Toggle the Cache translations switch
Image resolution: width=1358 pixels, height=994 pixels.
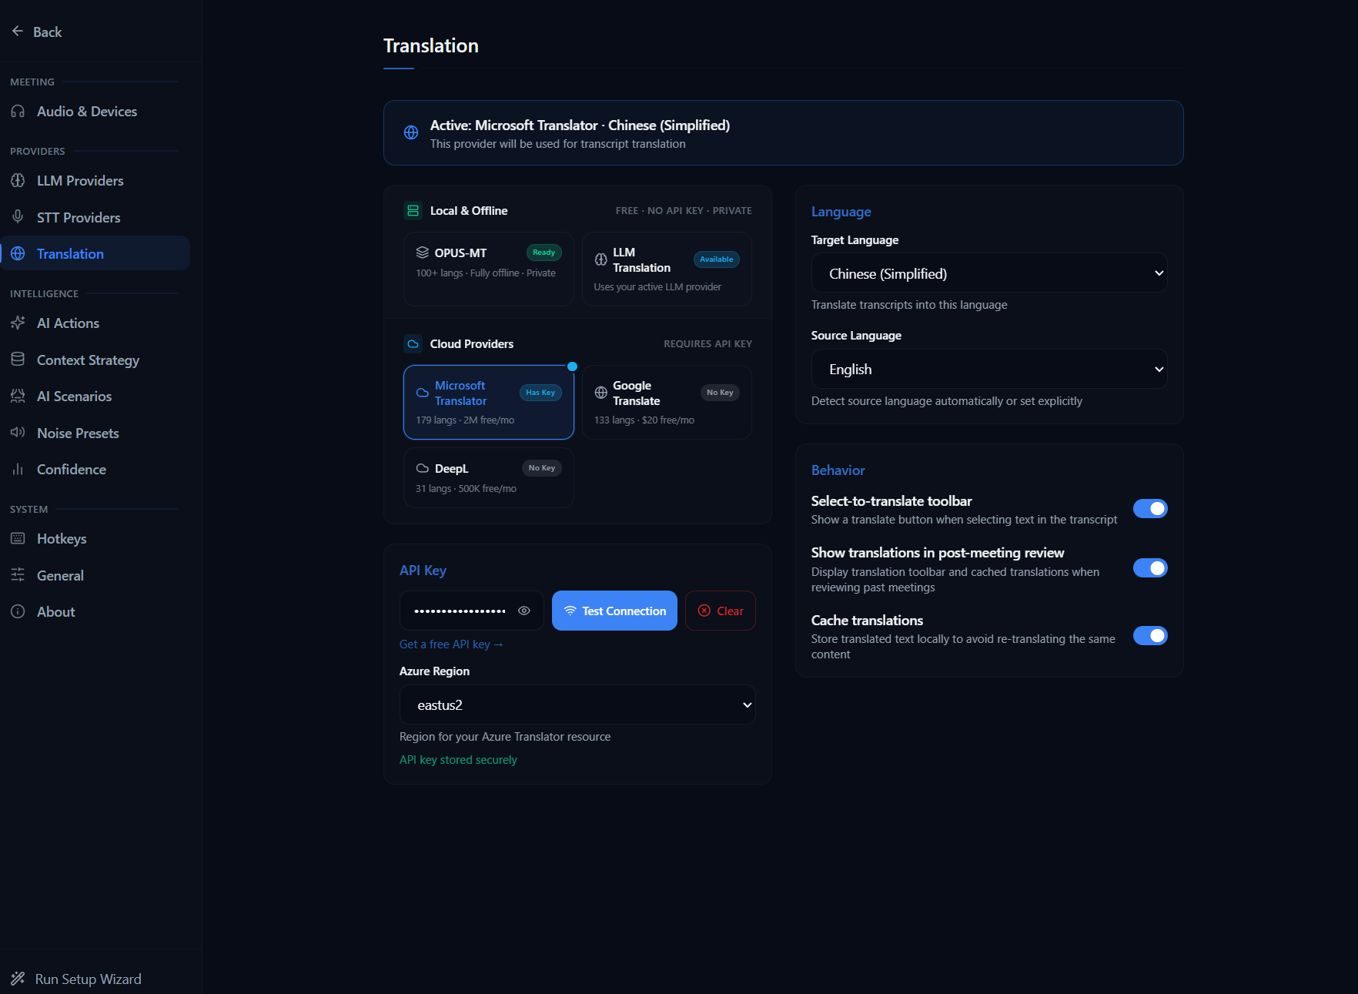pos(1149,636)
